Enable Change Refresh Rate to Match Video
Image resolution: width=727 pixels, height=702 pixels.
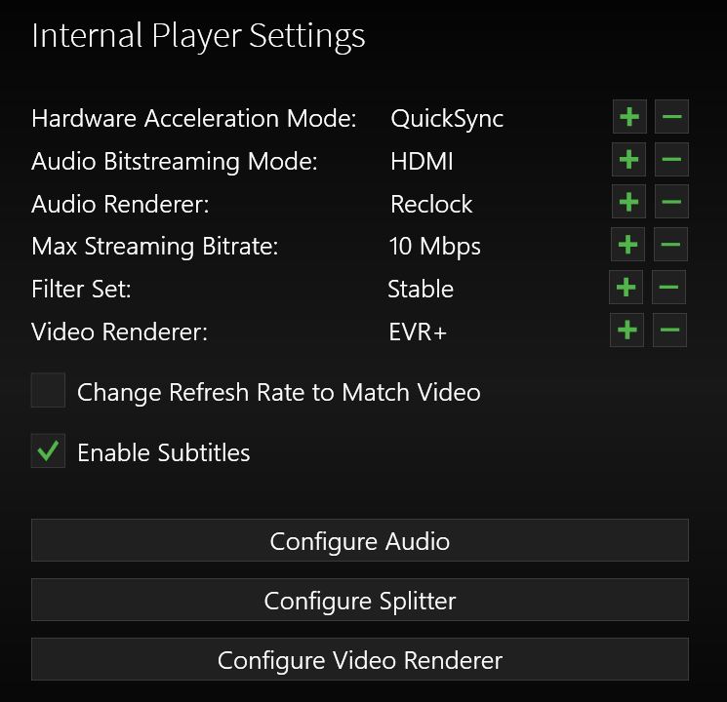pyautogui.click(x=48, y=391)
